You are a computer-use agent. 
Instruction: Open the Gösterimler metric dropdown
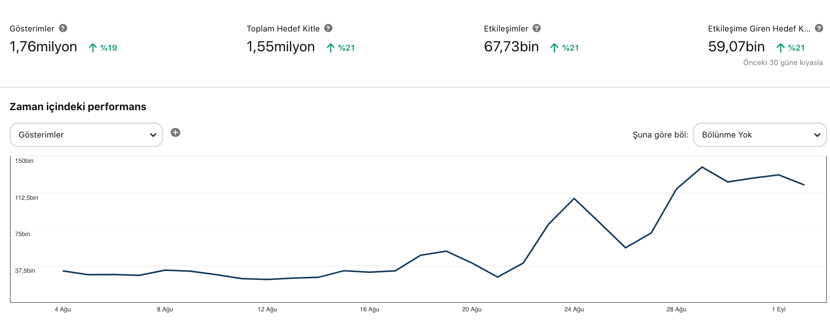point(86,135)
